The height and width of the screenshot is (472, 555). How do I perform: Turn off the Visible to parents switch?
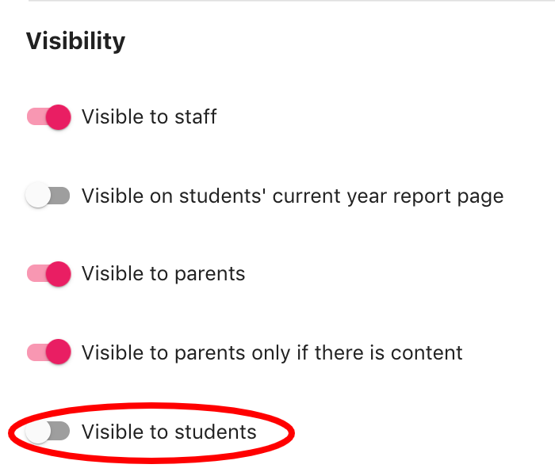pyautogui.click(x=48, y=274)
